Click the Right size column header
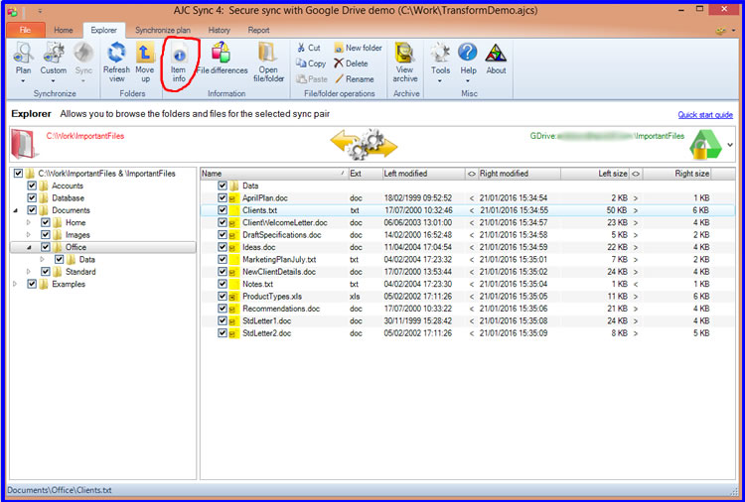The height and width of the screenshot is (502, 745). click(677, 174)
